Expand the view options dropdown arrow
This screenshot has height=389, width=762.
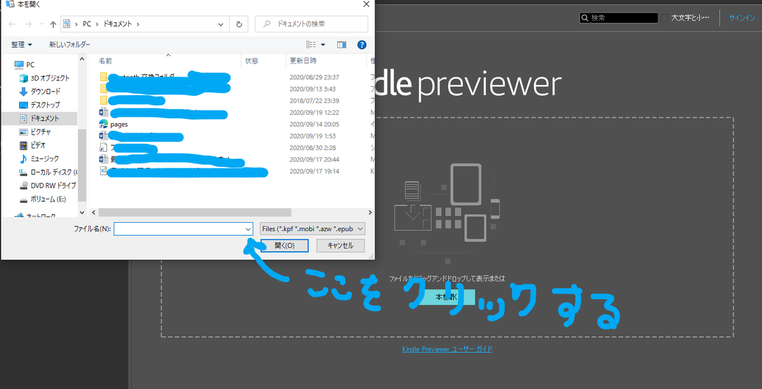tap(323, 44)
